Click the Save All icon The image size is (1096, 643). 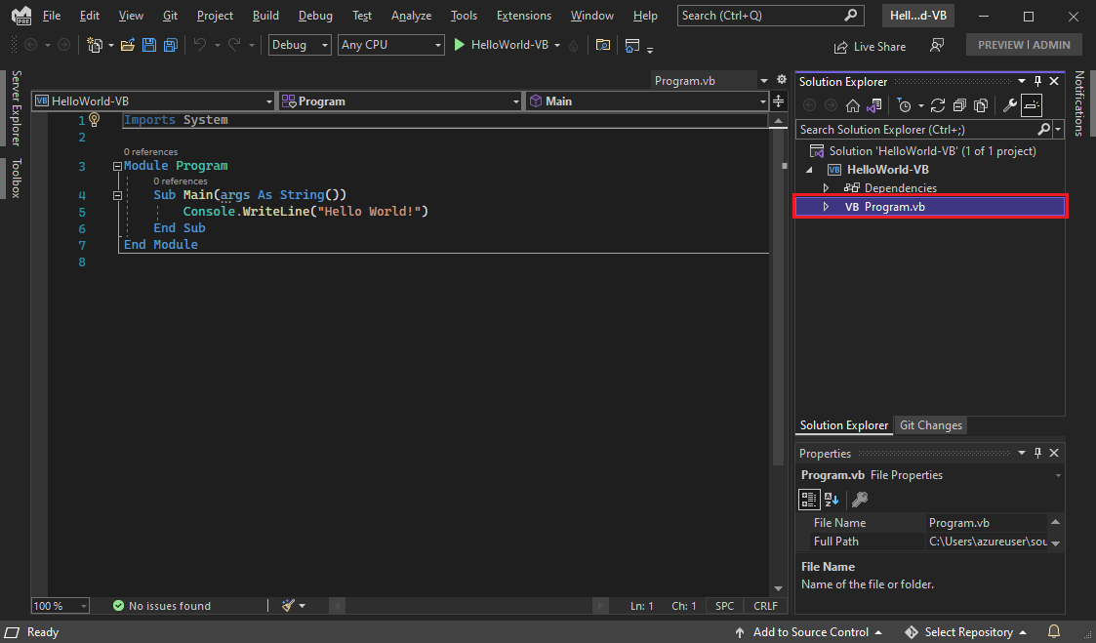click(170, 45)
